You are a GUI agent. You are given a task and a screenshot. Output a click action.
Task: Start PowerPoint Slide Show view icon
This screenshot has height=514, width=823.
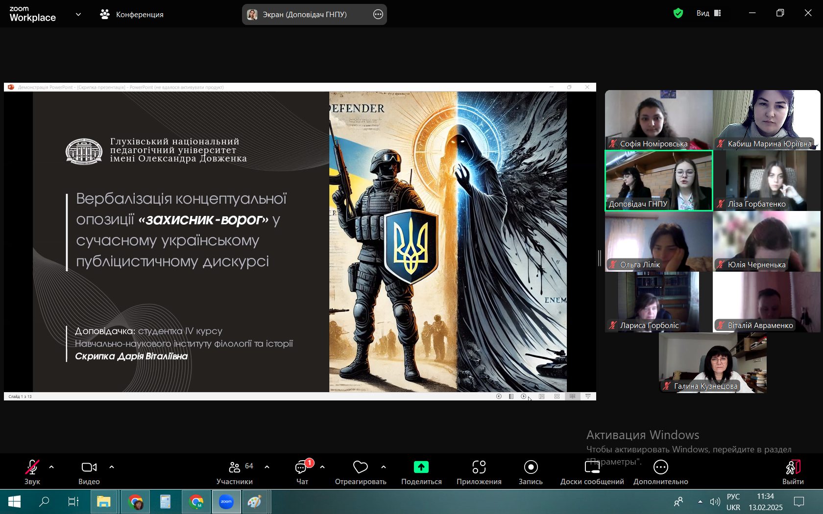coord(588,397)
